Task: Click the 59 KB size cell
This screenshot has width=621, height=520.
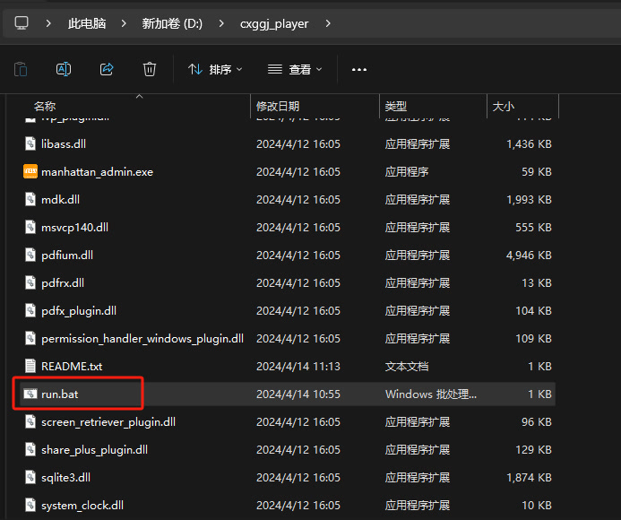Action: [x=536, y=172]
